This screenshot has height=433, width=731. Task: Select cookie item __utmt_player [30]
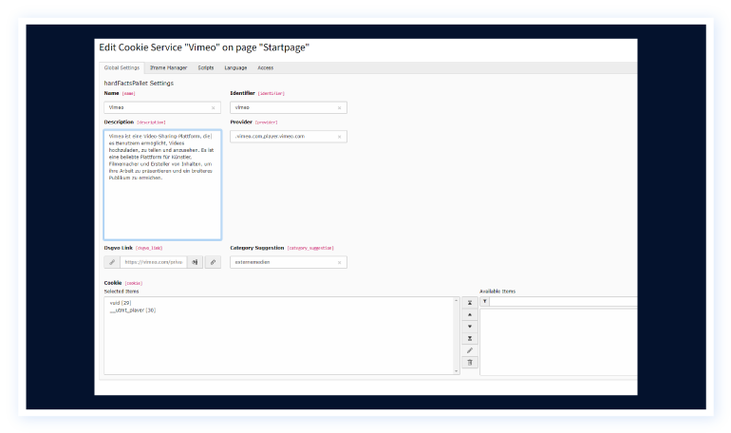(133, 310)
